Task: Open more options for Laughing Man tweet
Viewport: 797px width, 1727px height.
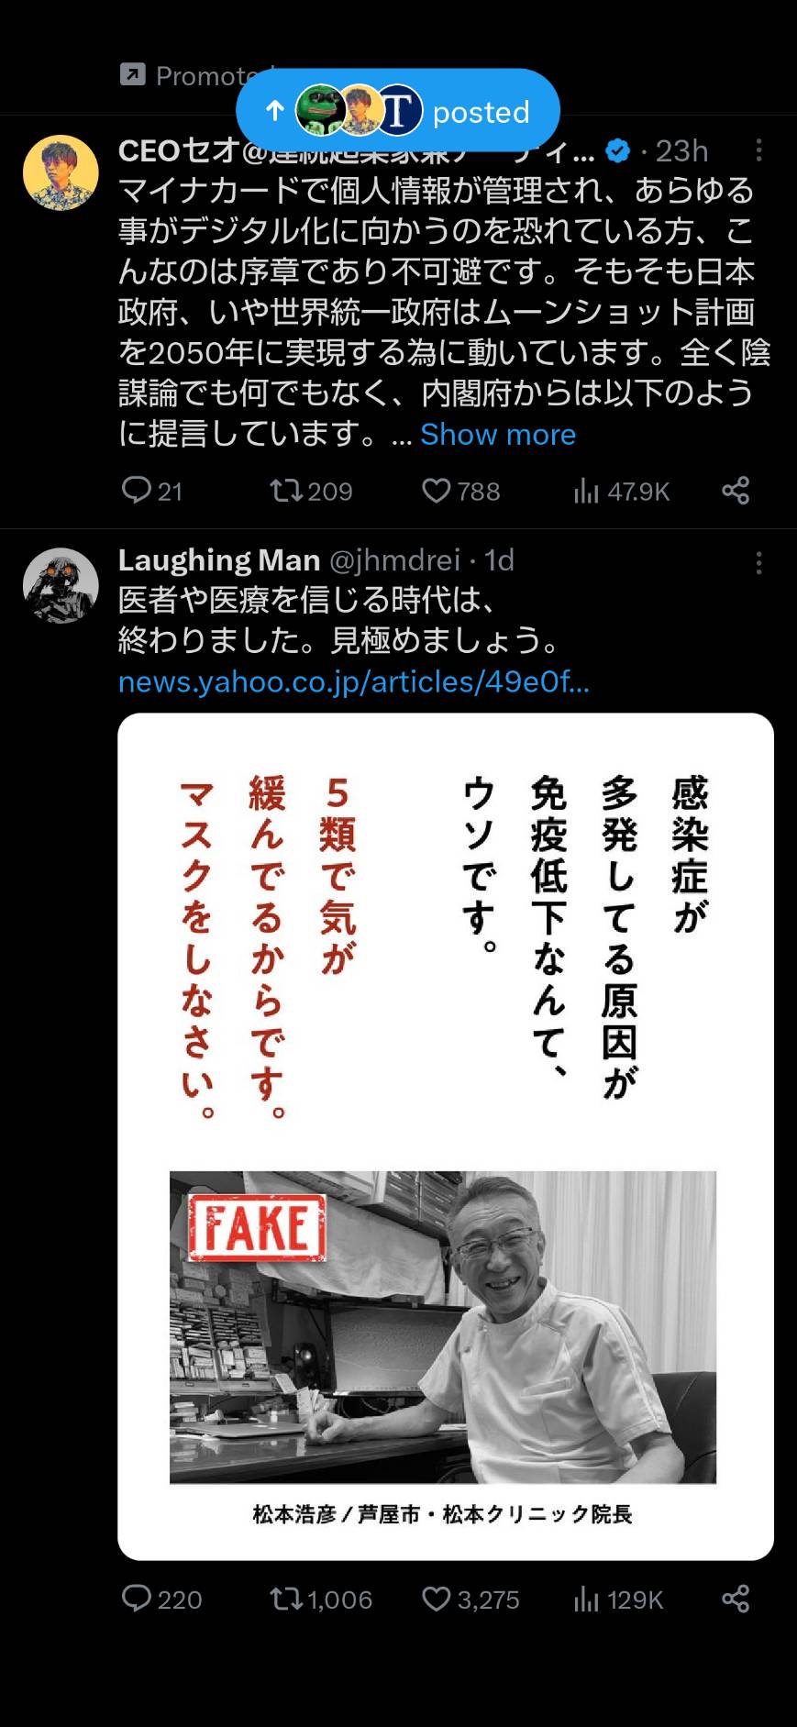Action: (x=758, y=562)
